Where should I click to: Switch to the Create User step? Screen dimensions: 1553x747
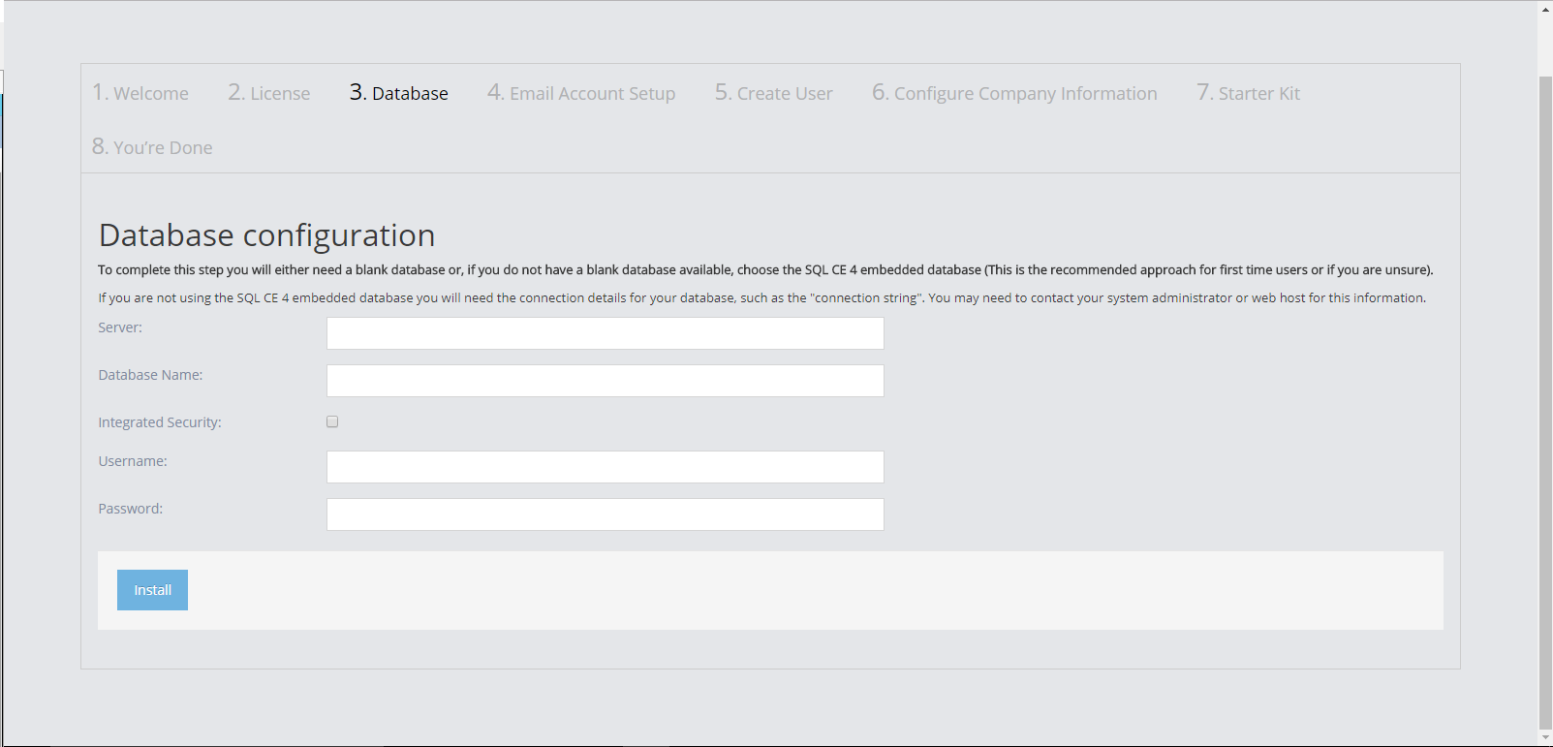pos(774,93)
